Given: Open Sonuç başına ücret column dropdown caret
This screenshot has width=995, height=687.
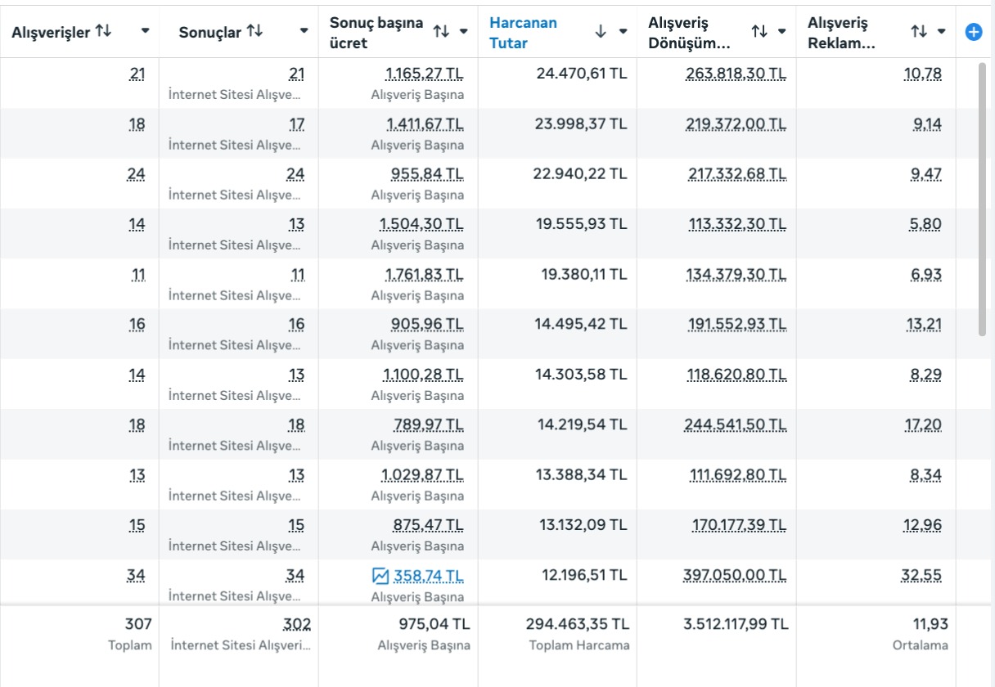Looking at the screenshot, I should (464, 31).
